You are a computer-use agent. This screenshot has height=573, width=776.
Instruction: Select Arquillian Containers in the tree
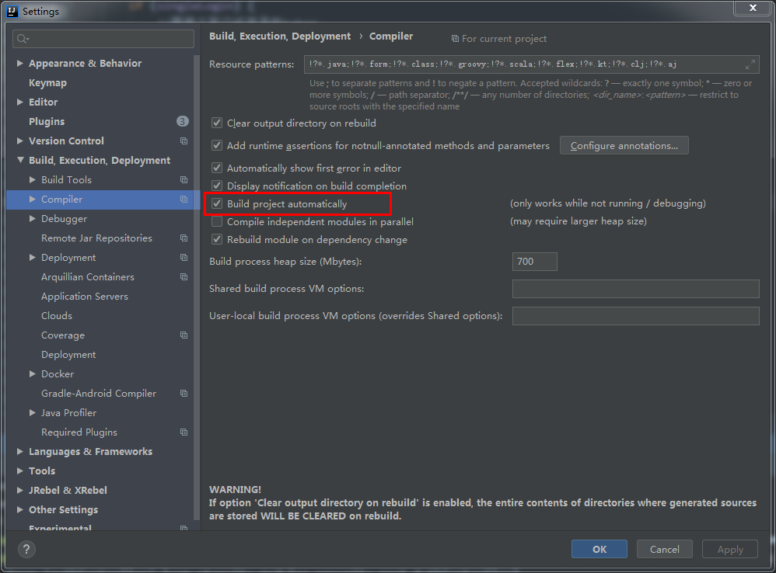[88, 276]
